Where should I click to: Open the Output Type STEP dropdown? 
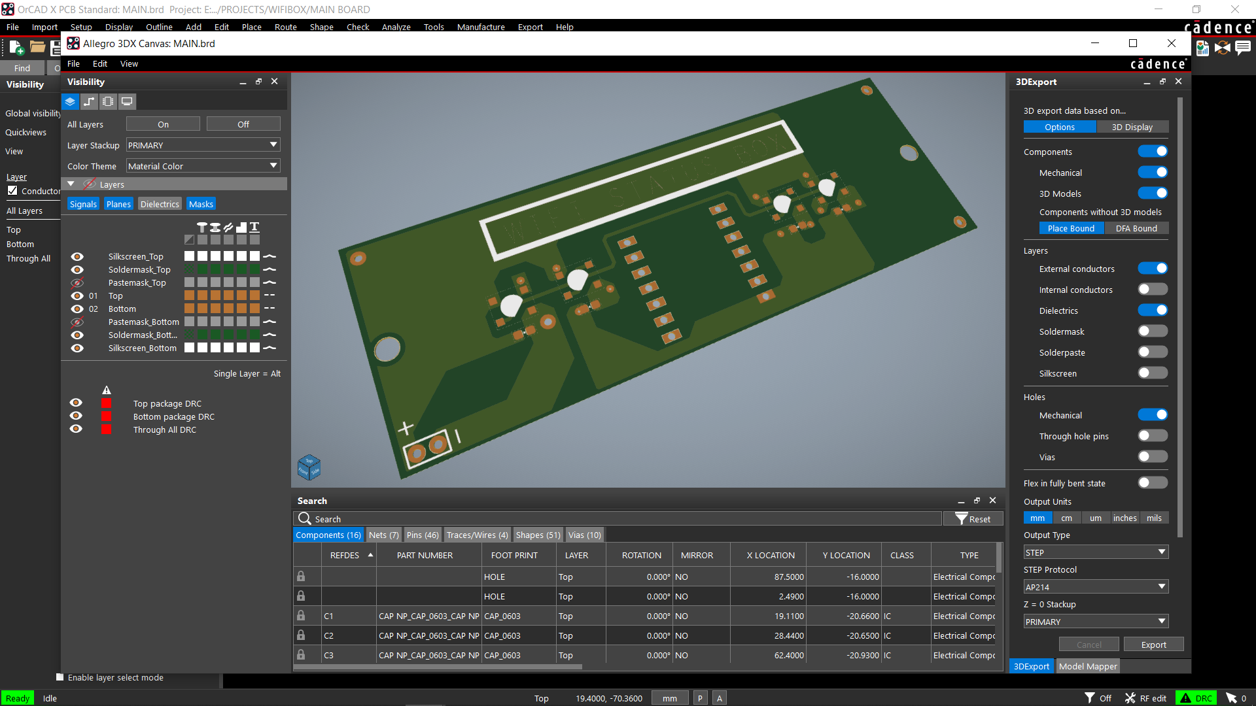pos(1096,552)
